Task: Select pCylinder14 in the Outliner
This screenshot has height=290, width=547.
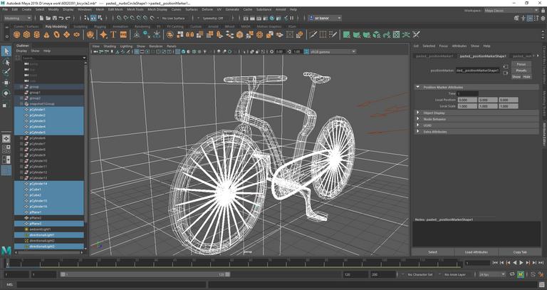Action: pos(38,184)
